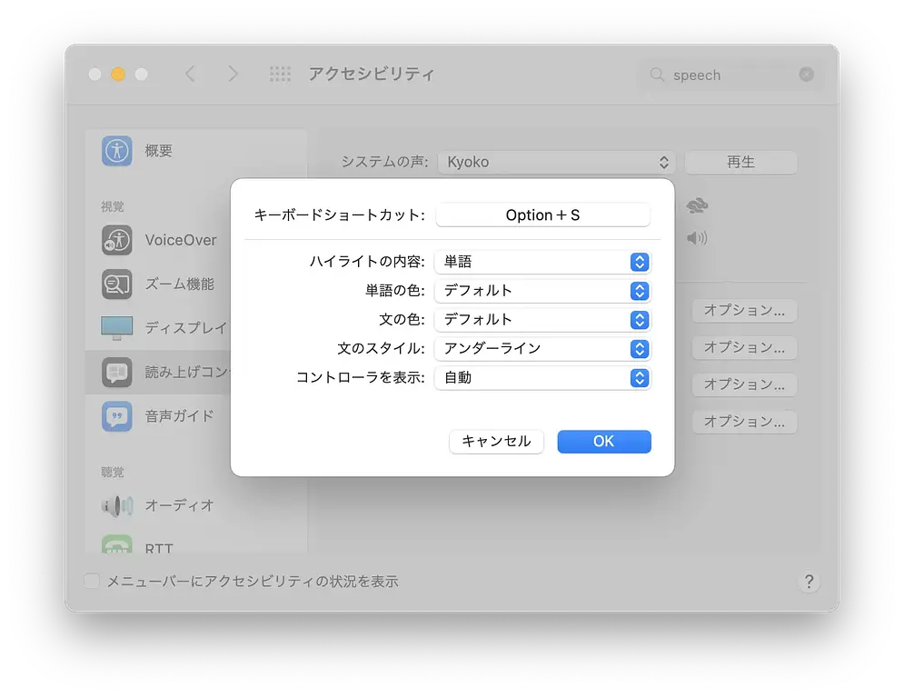
Task: Click the 再生 playback button
Action: (741, 161)
